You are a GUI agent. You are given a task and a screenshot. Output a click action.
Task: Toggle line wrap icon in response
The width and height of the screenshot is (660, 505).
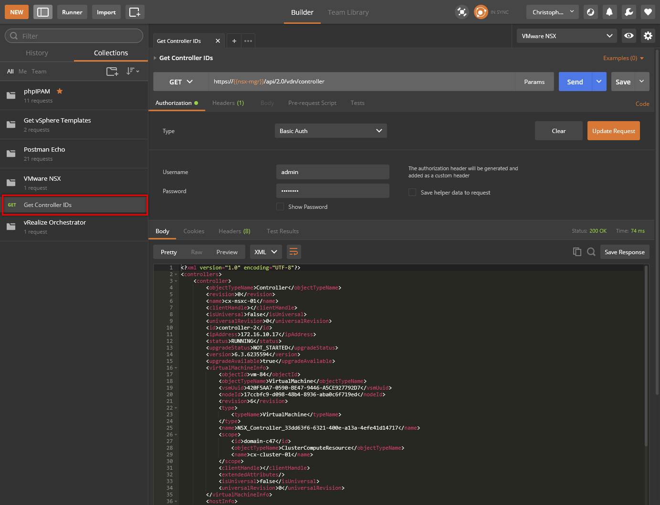293,252
